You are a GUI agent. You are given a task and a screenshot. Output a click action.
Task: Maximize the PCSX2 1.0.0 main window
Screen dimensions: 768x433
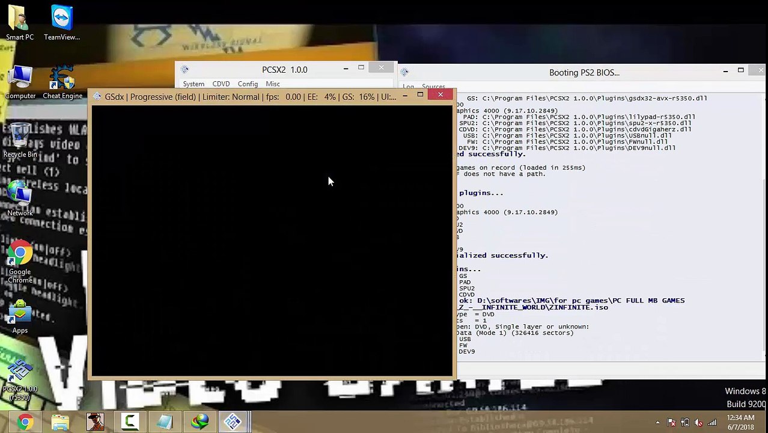click(x=361, y=69)
